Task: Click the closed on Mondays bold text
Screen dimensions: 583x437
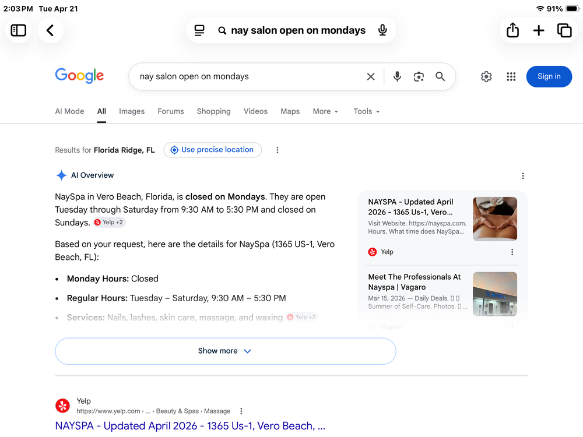Action: [x=225, y=196]
